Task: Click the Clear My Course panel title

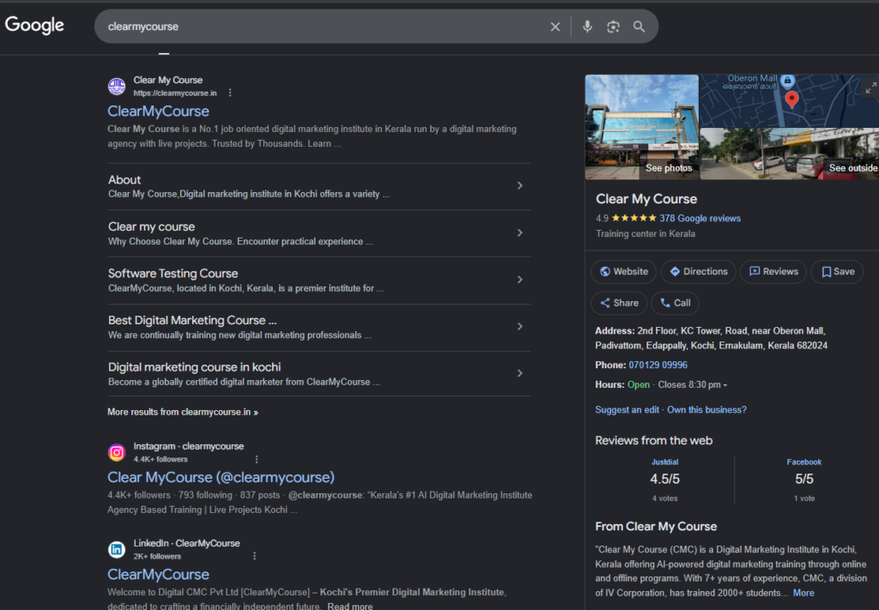Action: tap(646, 199)
